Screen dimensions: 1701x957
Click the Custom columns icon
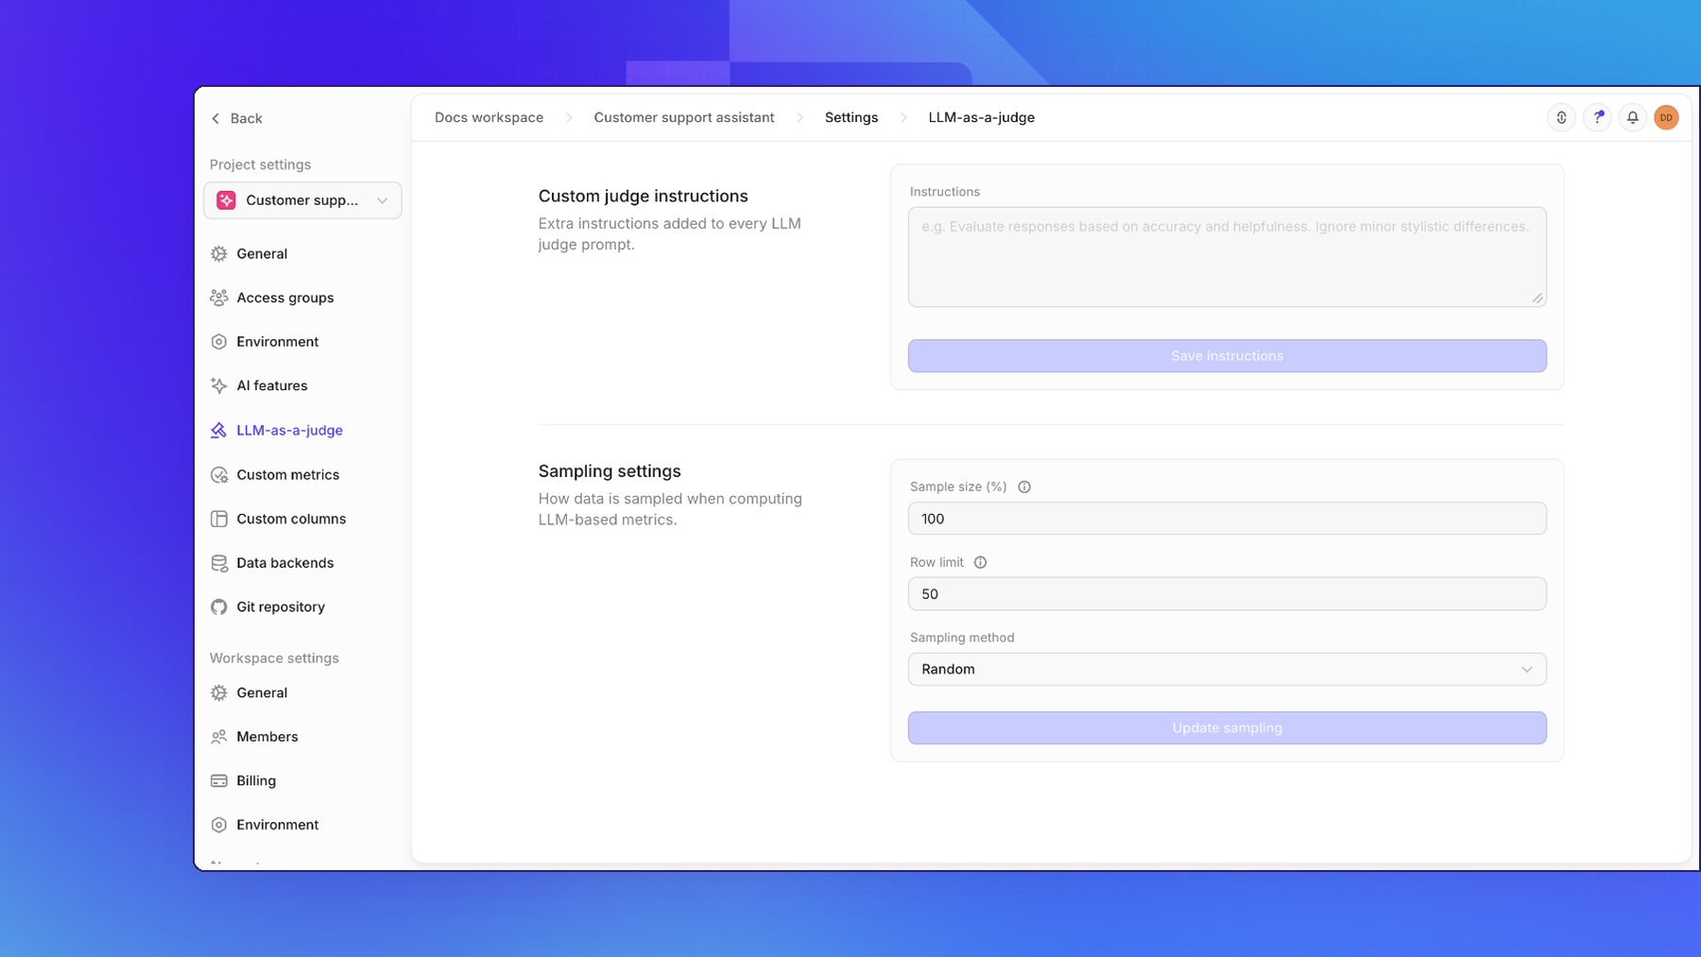[219, 519]
